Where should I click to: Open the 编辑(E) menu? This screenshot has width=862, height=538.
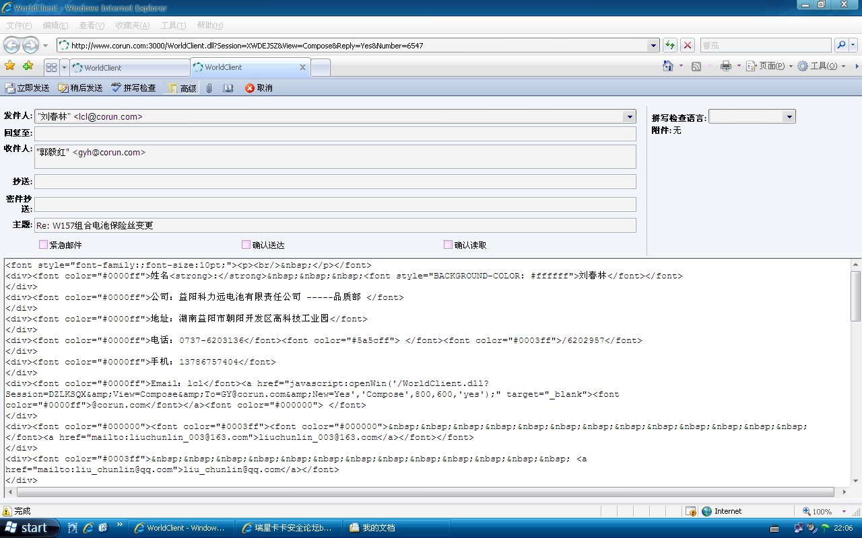click(55, 26)
